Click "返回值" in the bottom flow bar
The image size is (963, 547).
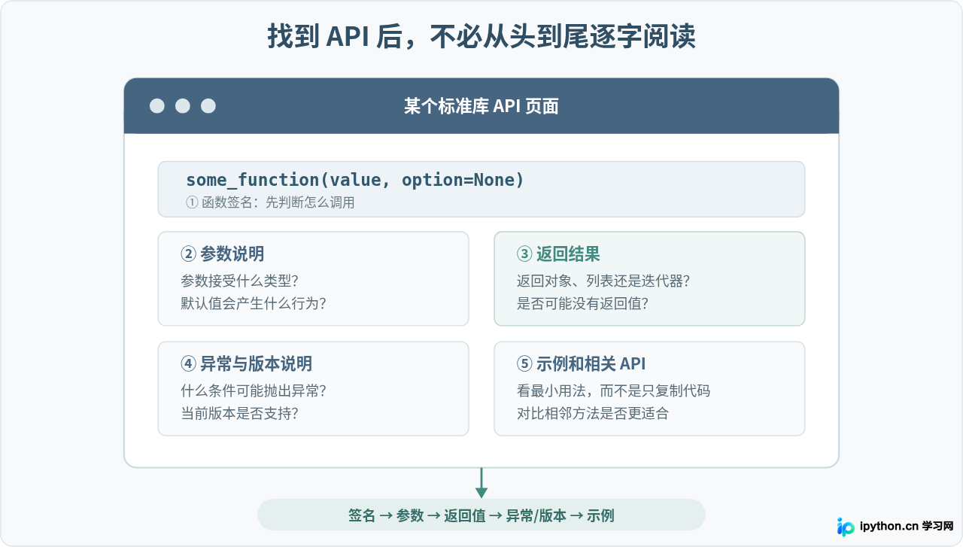[x=465, y=515]
